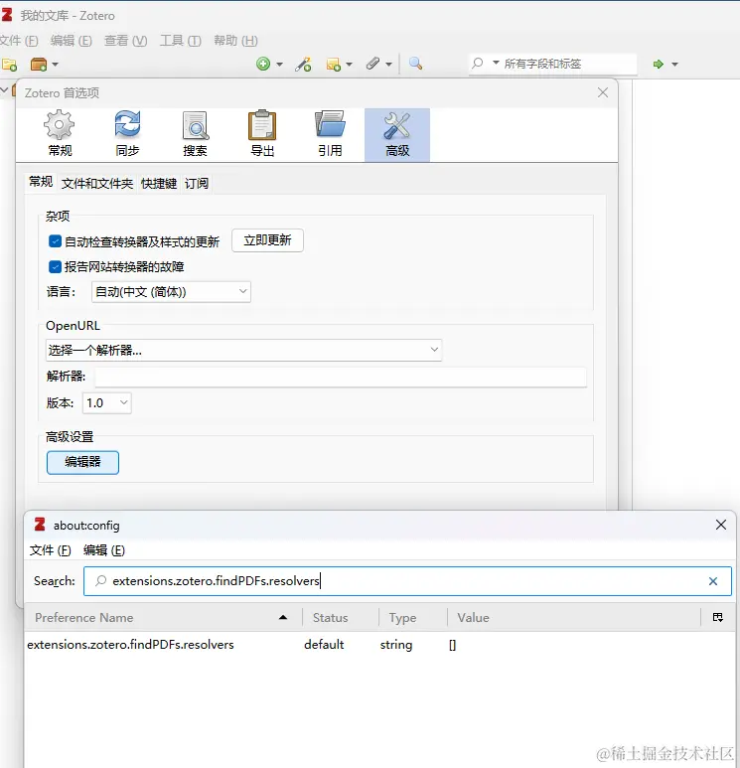Switch to the 常规 sub-tab
The height and width of the screenshot is (768, 740).
coord(41,182)
